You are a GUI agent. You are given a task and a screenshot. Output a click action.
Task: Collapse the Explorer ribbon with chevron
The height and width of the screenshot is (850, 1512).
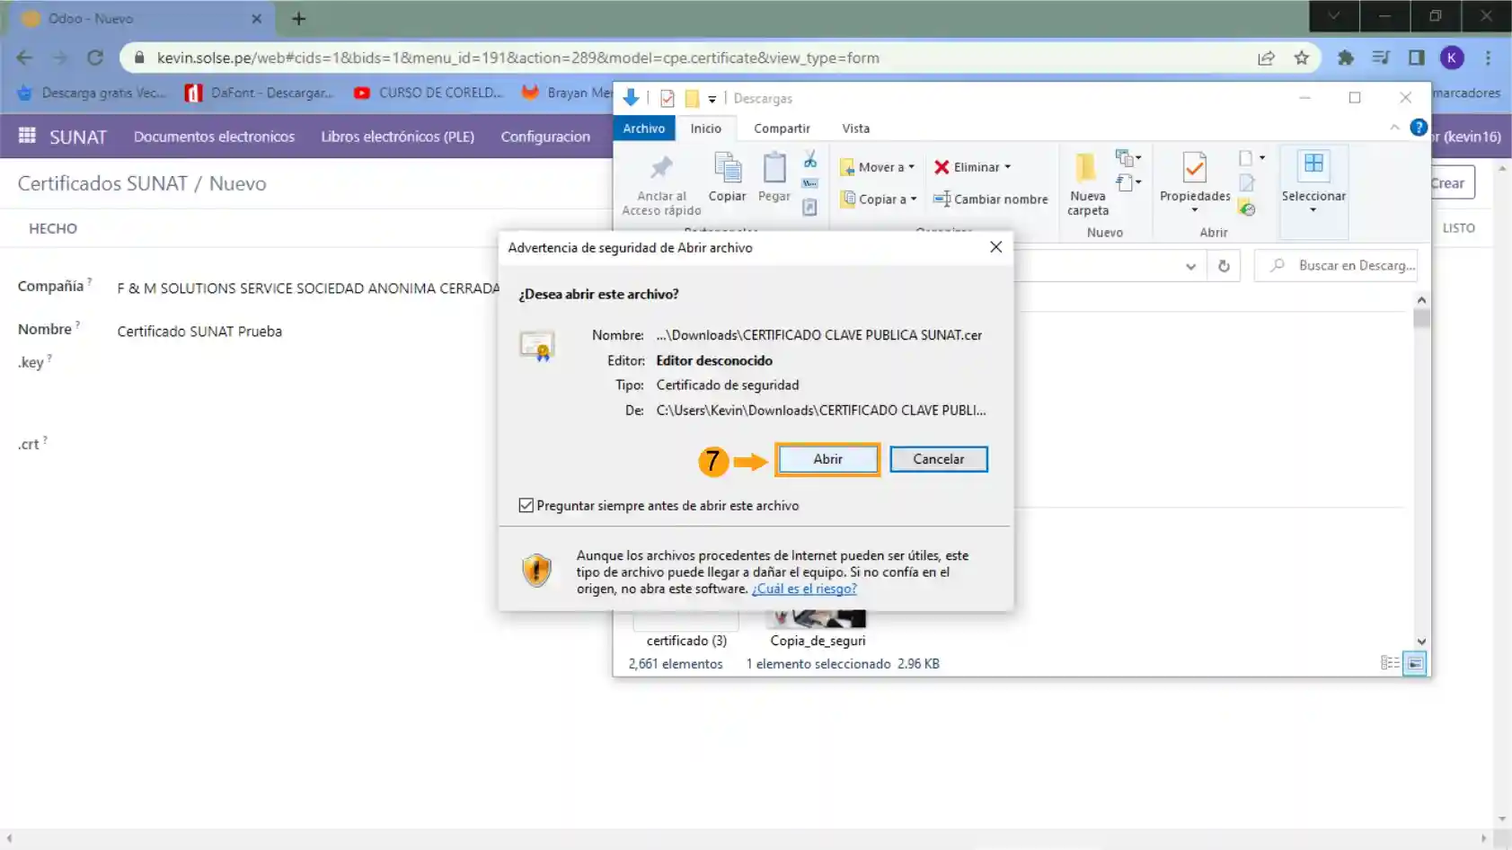(x=1394, y=128)
